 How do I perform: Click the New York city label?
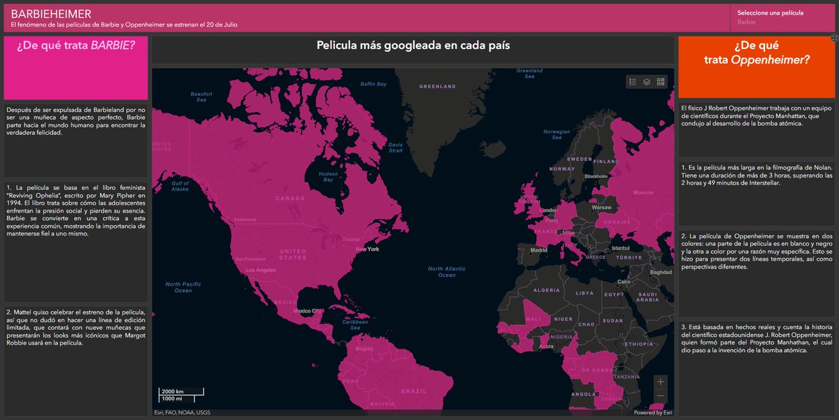(x=367, y=249)
